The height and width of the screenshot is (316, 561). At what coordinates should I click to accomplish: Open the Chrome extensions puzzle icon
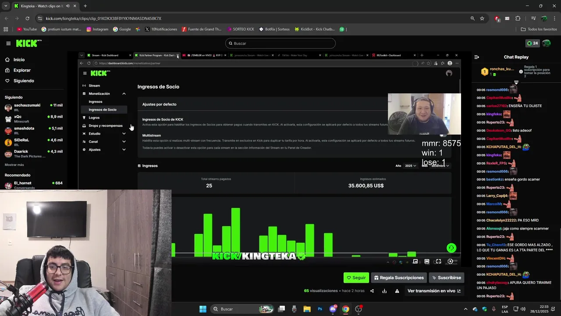pos(518,18)
